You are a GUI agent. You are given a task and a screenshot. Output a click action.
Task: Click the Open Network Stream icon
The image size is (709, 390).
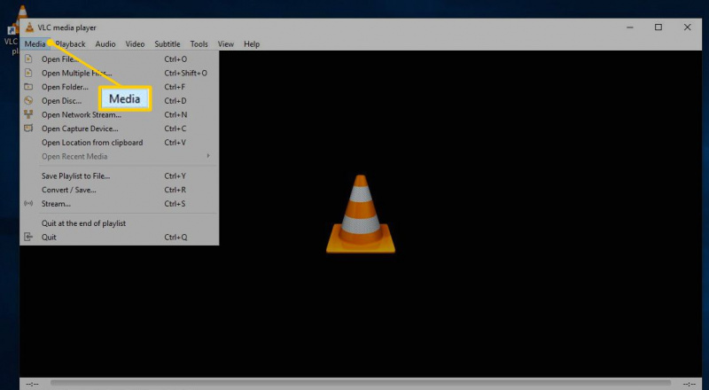point(28,114)
